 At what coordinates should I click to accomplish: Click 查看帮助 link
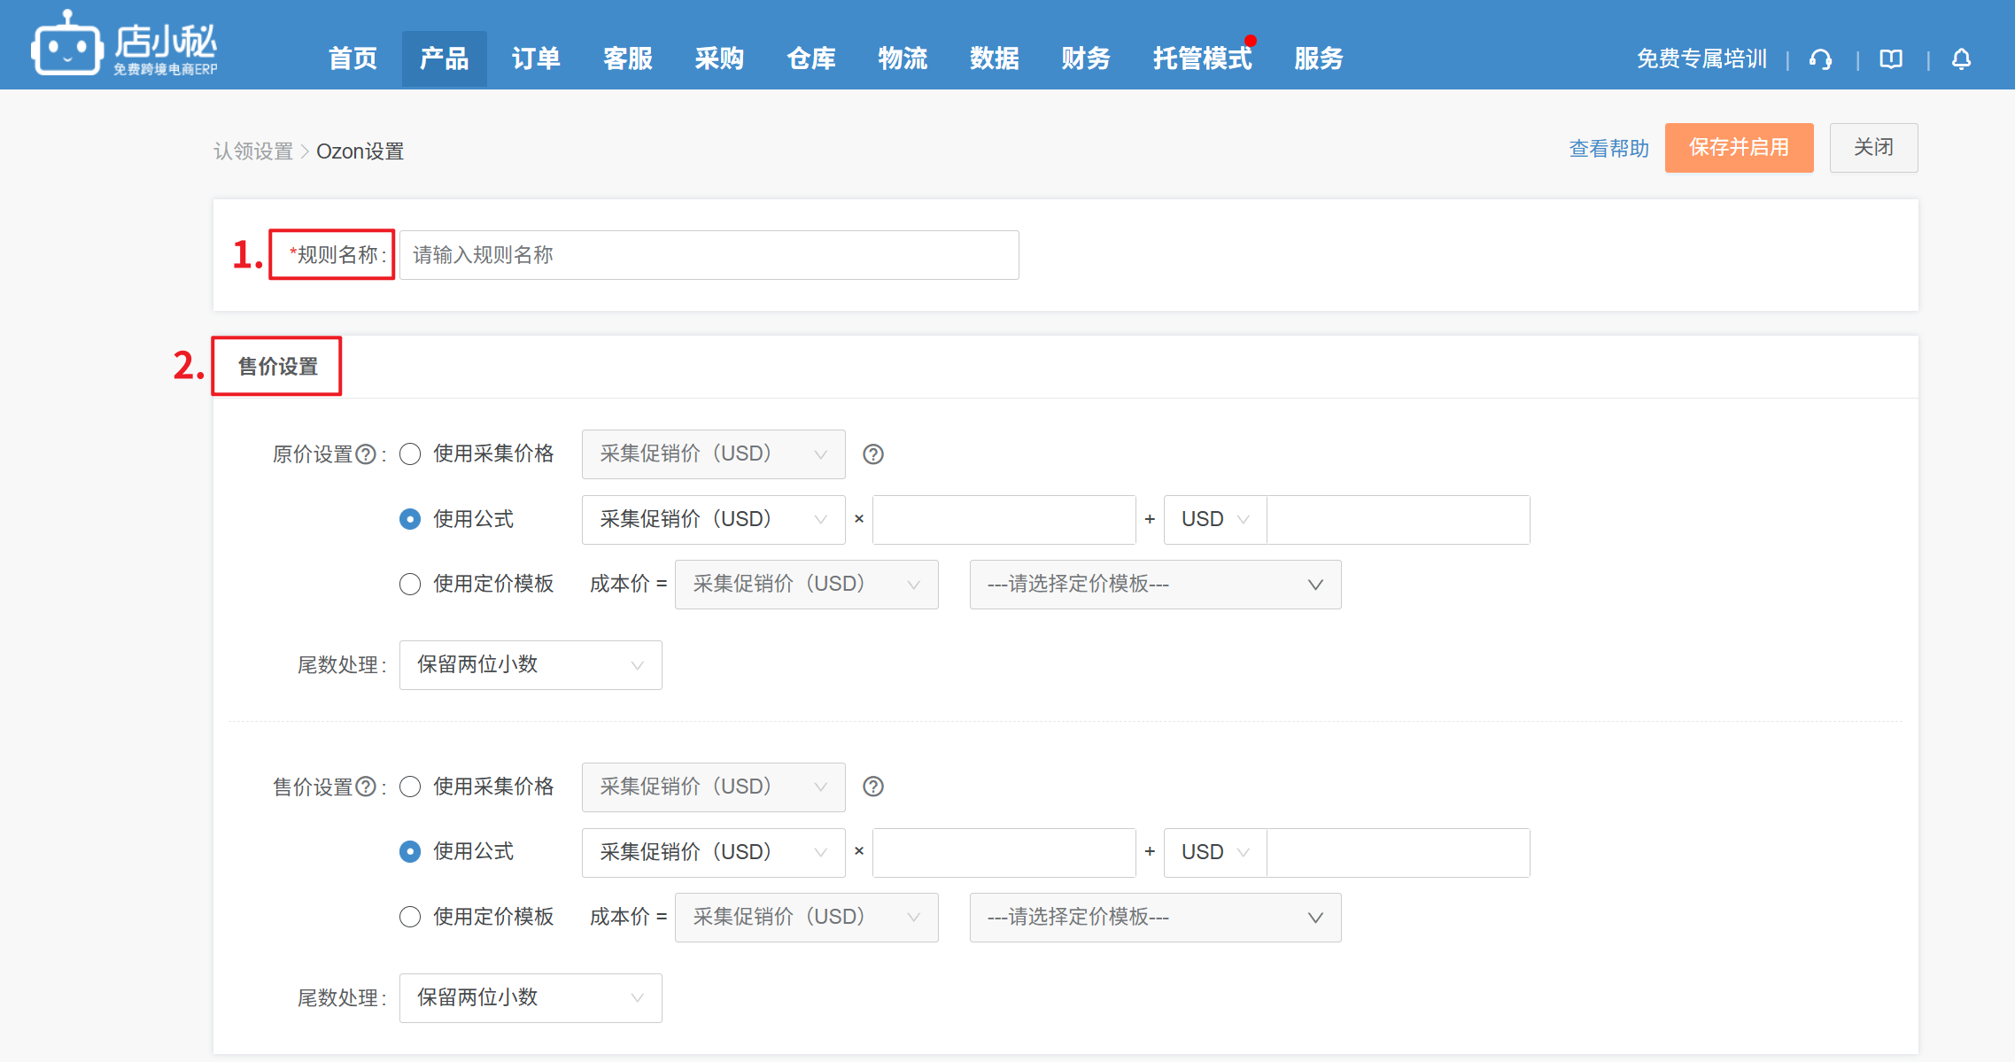1608,149
